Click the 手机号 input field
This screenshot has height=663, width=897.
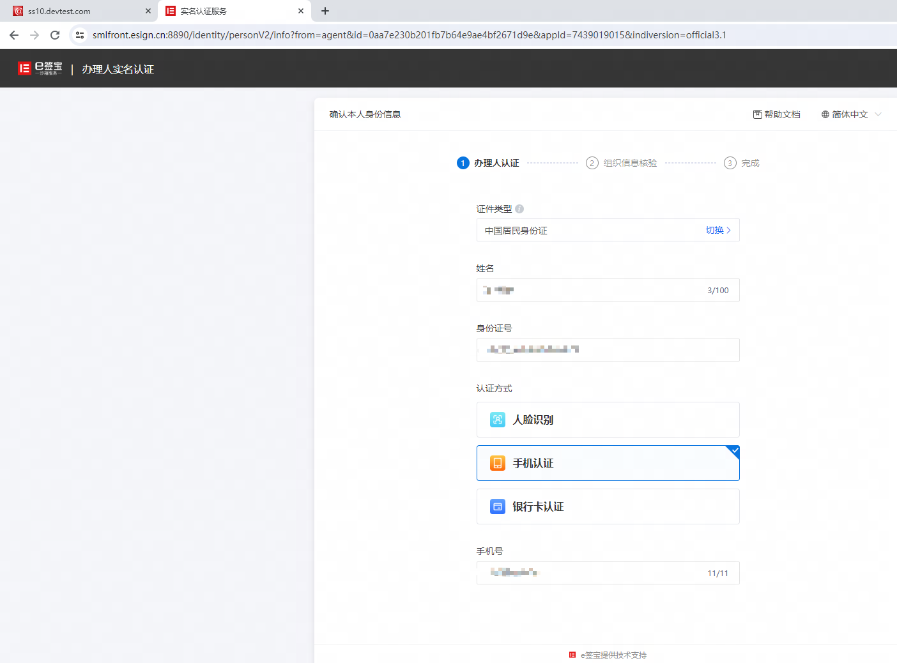pos(608,573)
